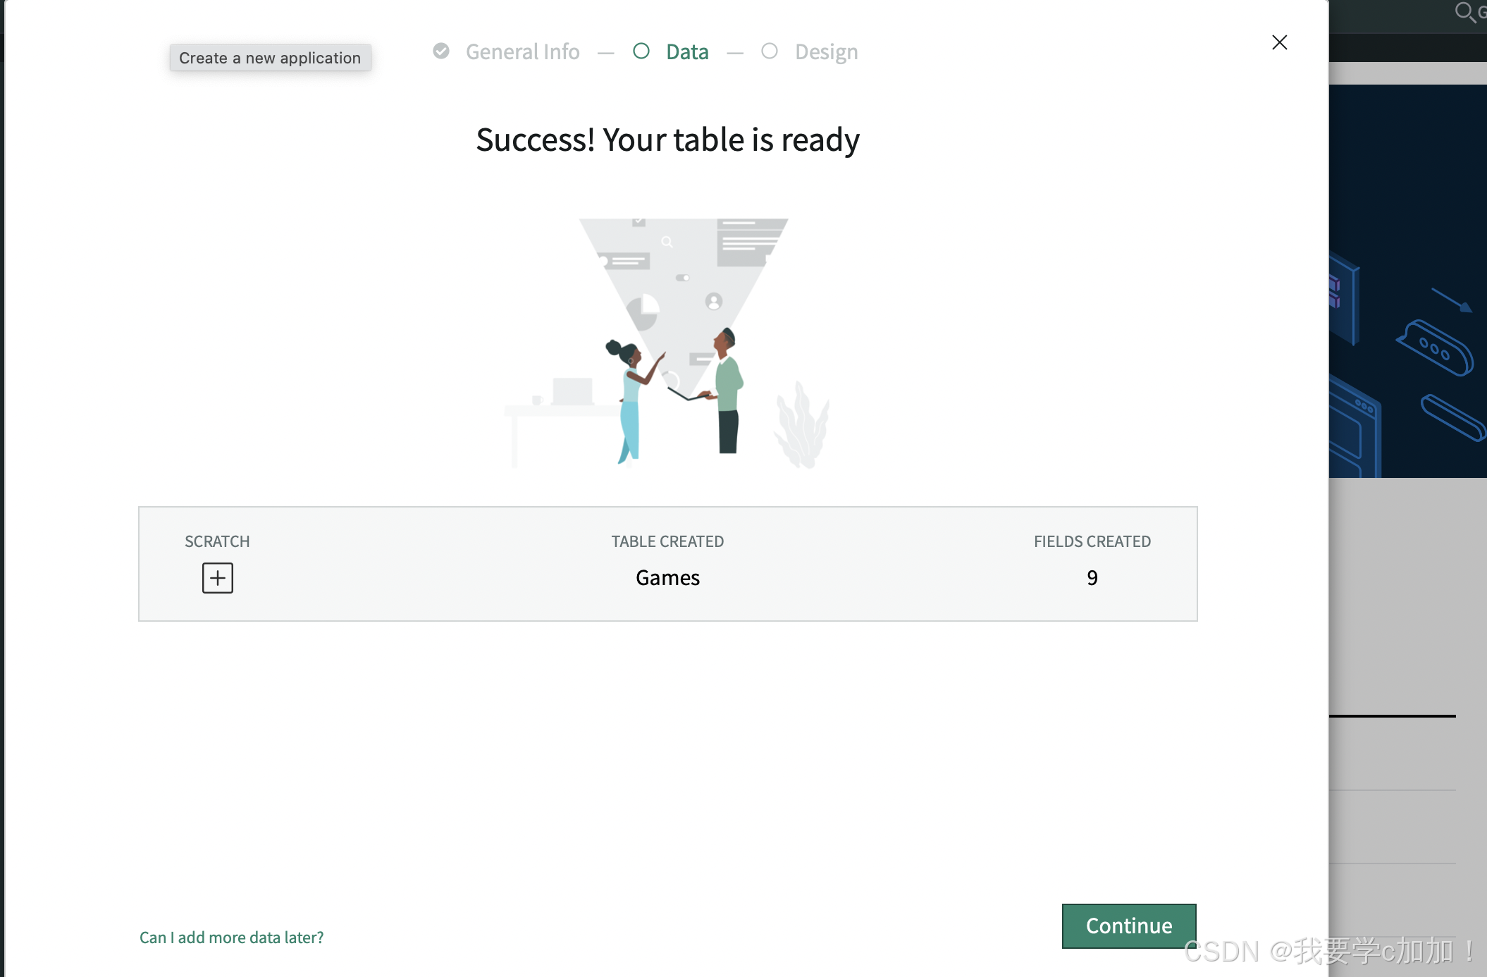Click the Design step circle indicator
The height and width of the screenshot is (977, 1487).
770,51
